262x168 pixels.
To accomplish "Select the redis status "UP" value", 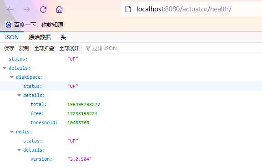I will coord(73,141).
